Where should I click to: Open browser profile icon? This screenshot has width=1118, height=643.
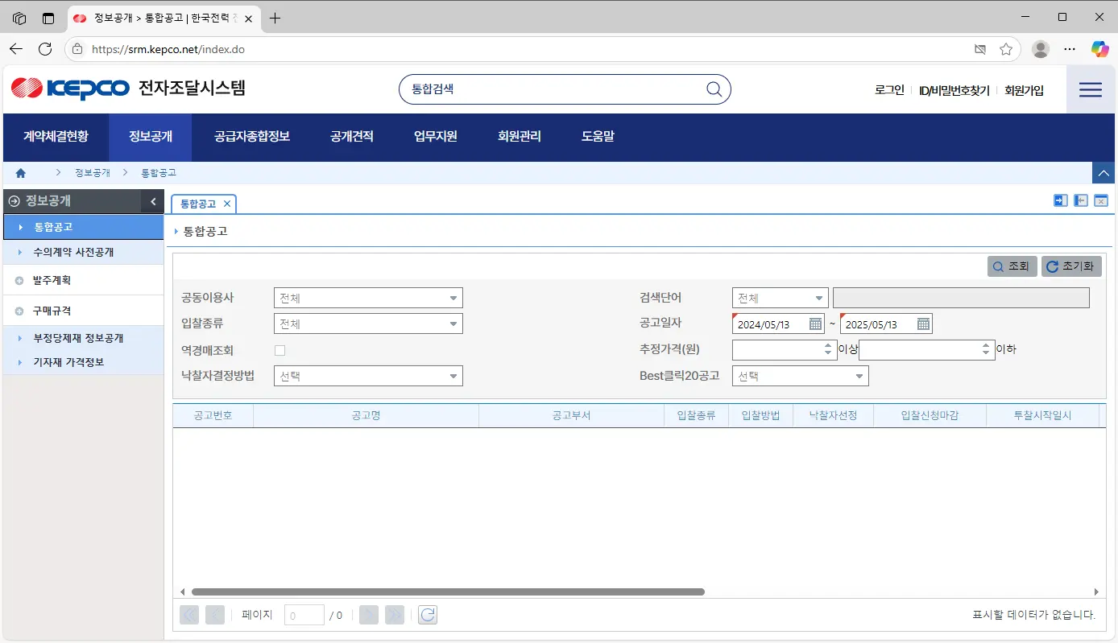1041,49
